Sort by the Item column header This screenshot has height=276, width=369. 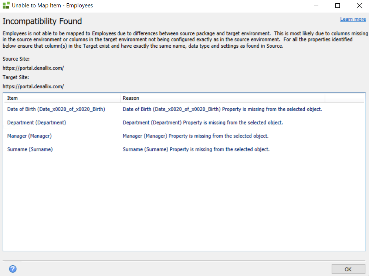(x=61, y=98)
